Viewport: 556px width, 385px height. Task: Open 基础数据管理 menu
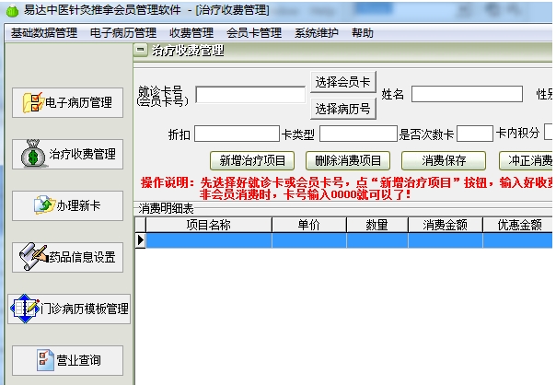click(44, 33)
